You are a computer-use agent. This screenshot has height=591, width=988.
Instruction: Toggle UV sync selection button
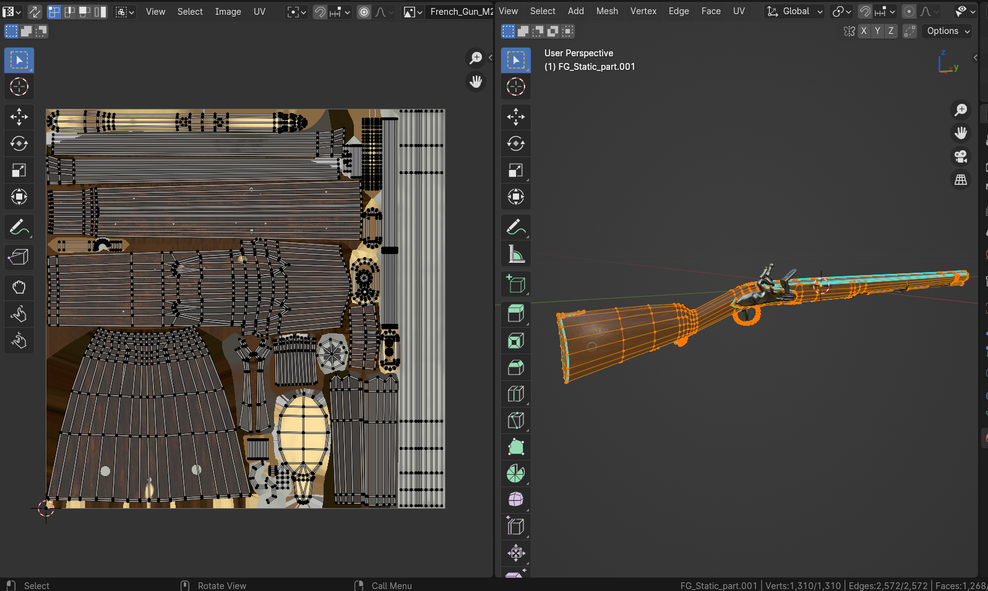tap(35, 12)
